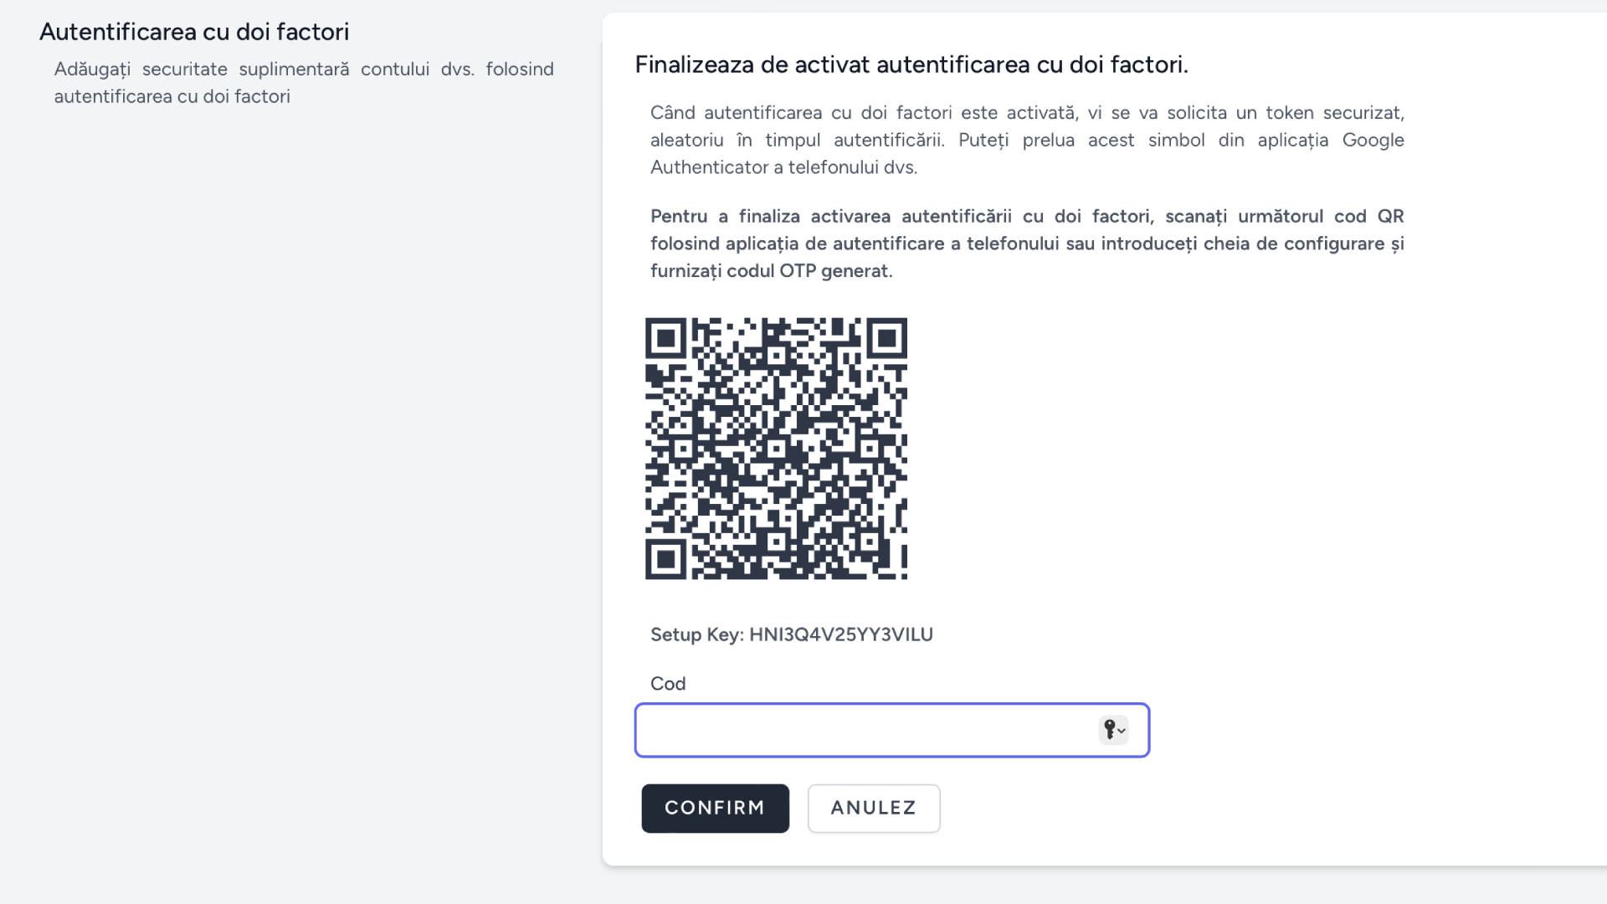Click the bold QR scanning instructions paragraph
This screenshot has height=904, width=1607.
point(1025,243)
